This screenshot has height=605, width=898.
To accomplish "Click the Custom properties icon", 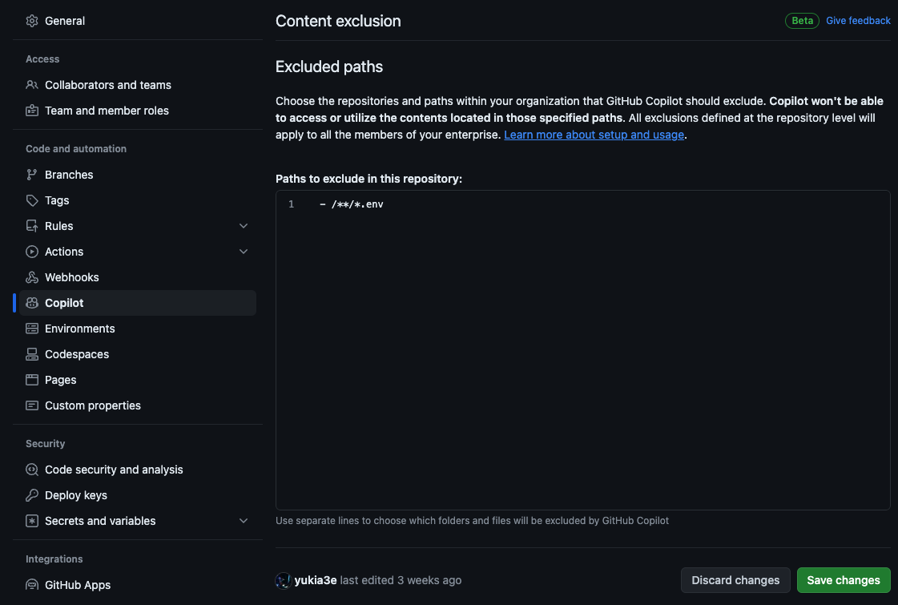I will (31, 405).
